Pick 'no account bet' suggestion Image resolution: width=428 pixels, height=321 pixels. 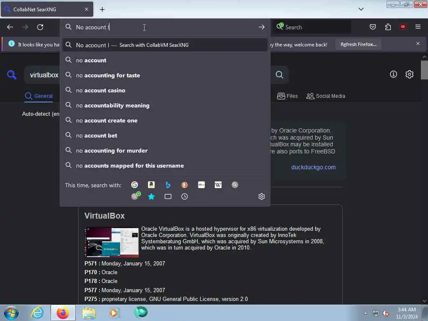(165, 135)
